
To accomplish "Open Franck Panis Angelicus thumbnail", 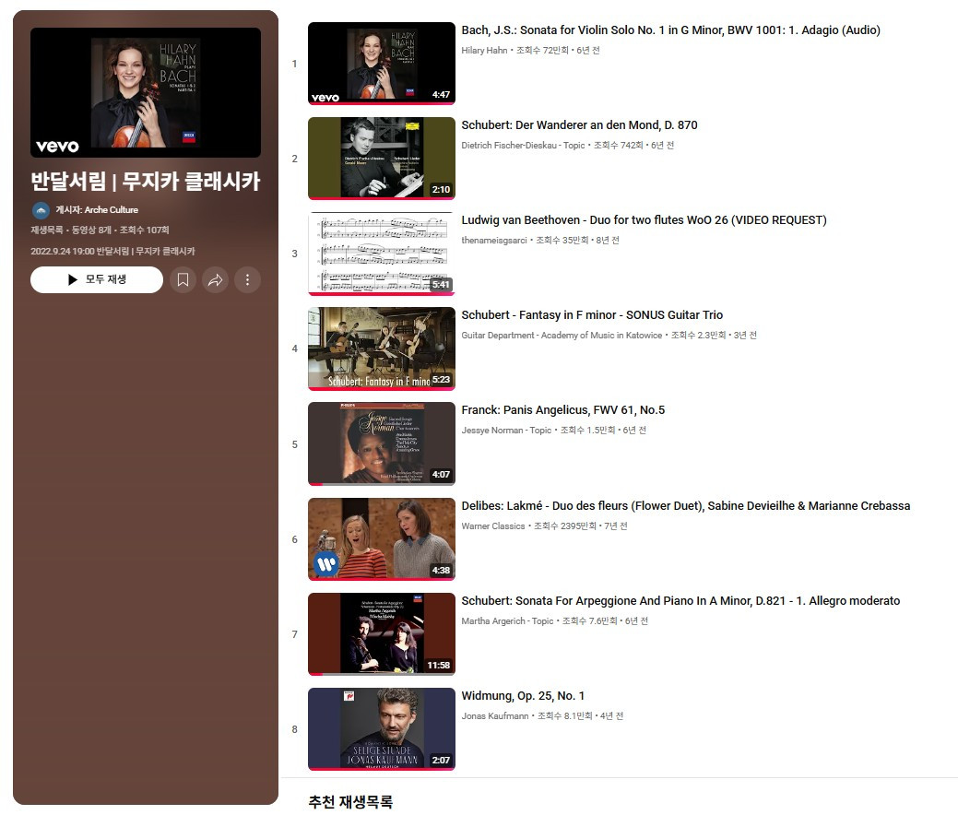I will coord(381,443).
